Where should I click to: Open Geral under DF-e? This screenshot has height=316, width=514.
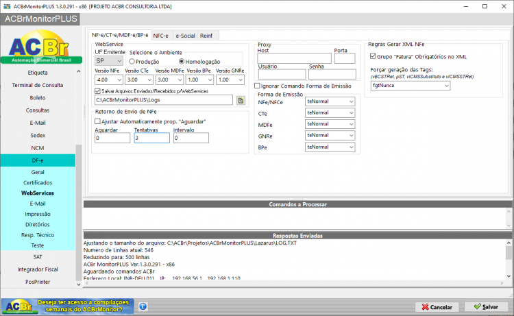[x=38, y=172]
